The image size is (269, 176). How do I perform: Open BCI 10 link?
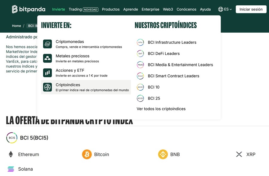click(x=154, y=87)
